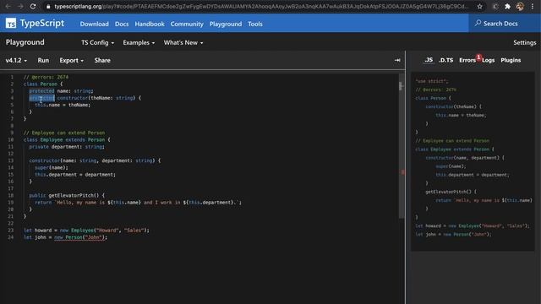Click 'let howard' on line 23

pos(37,231)
